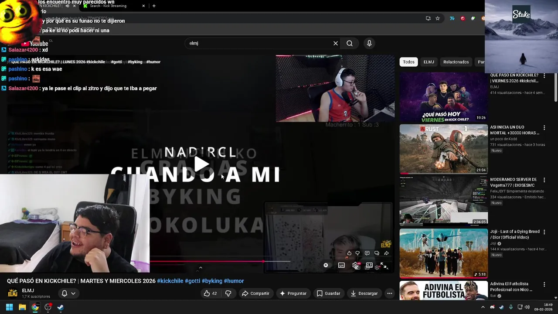Open the red circular browser extension
This screenshot has height=314, width=558.
click(x=463, y=18)
